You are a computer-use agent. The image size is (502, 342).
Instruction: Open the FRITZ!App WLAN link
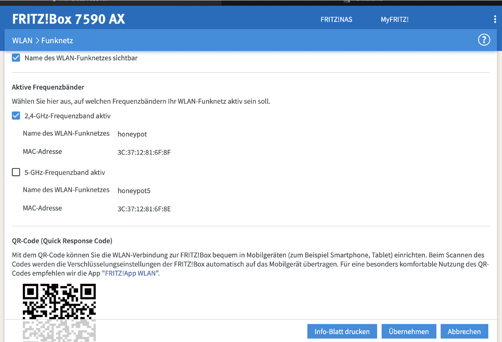tap(130, 273)
